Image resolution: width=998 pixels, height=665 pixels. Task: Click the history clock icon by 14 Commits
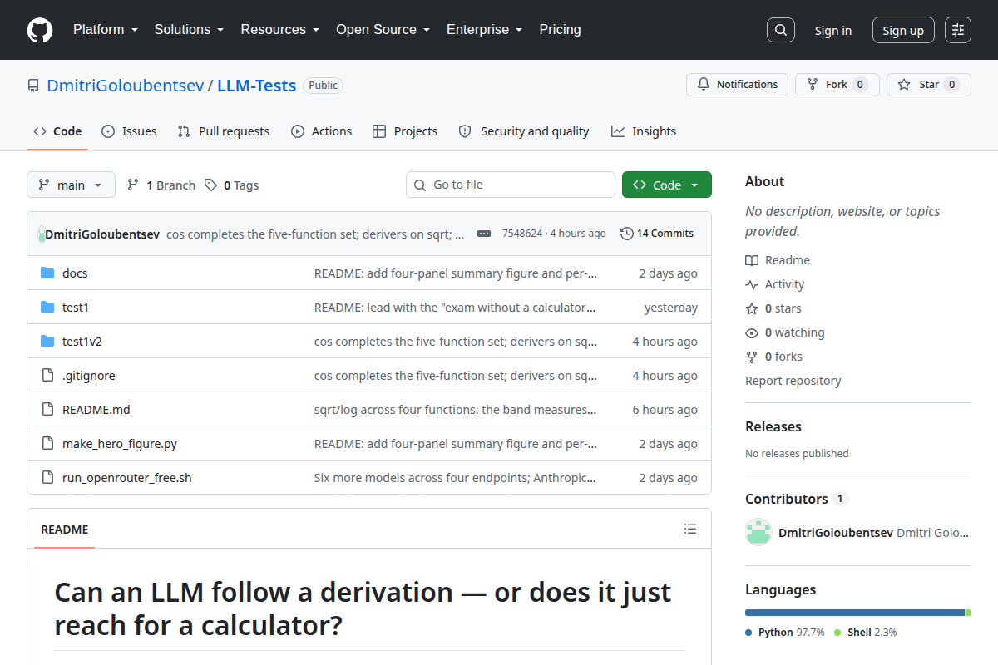(627, 234)
